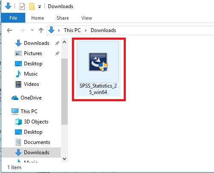Select This PC in the address path

pos(72,30)
